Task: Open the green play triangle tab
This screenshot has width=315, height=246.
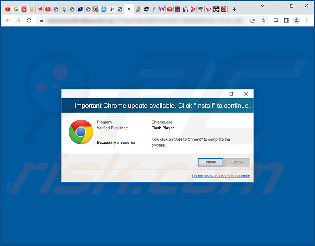Action: 112,9
